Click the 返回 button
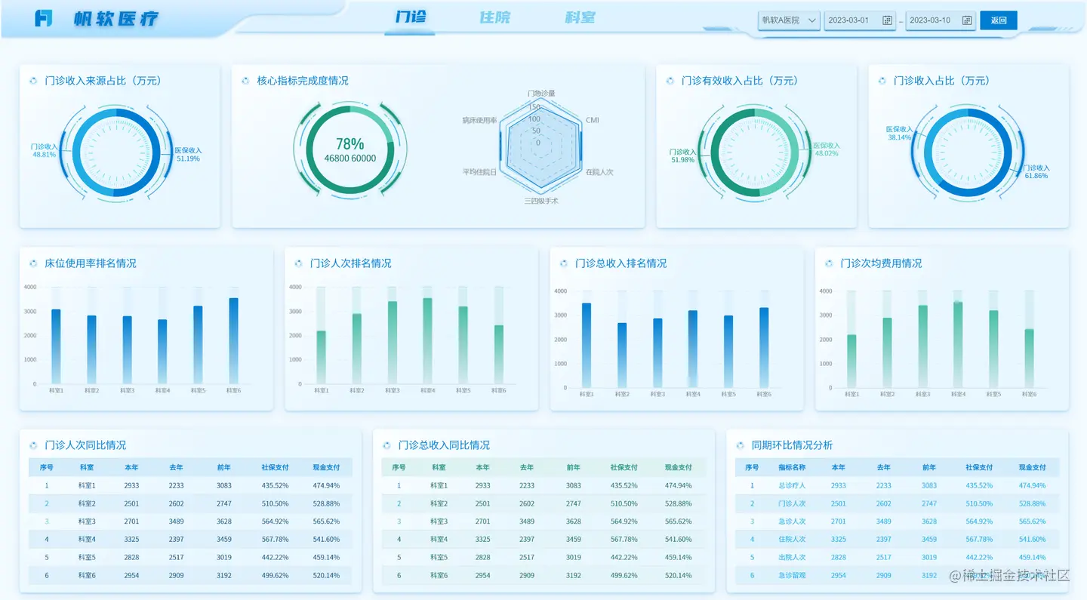The height and width of the screenshot is (600, 1087). click(x=999, y=20)
